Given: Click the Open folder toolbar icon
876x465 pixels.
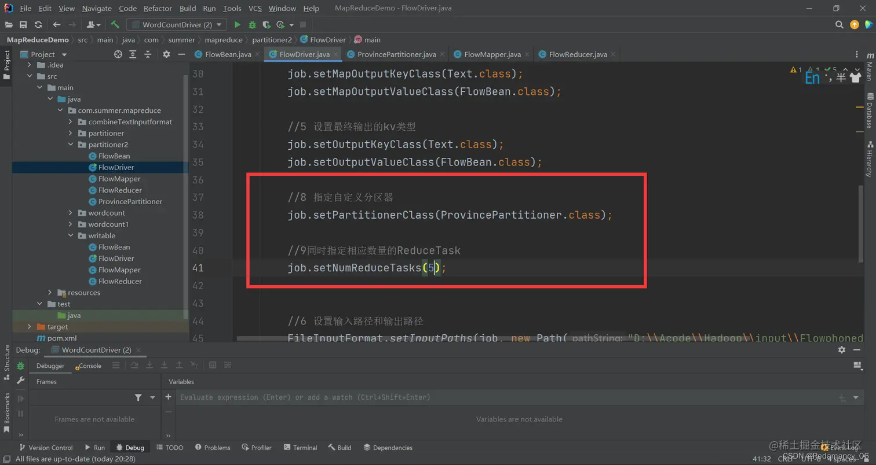Looking at the screenshot, I should click(x=9, y=24).
